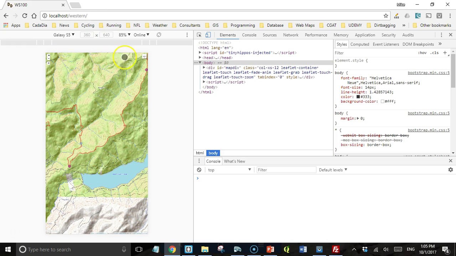Viewport: 456px width, 256px height.
Task: Clear the console with the ban icon
Action: (x=199, y=170)
